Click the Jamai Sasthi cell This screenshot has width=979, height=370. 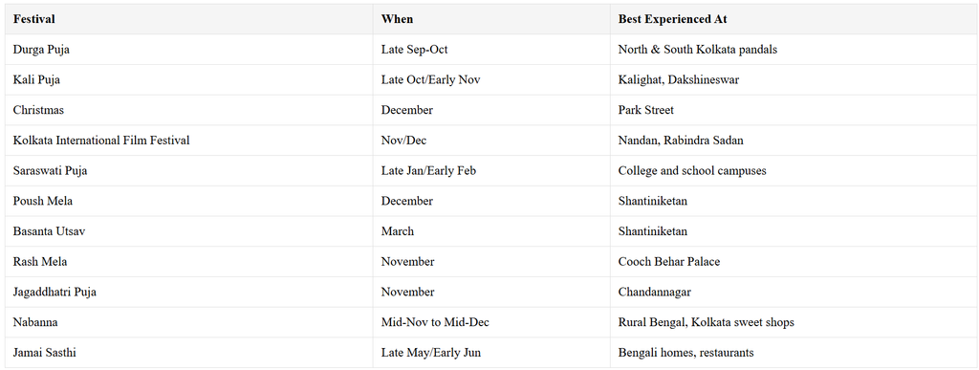tap(189, 353)
